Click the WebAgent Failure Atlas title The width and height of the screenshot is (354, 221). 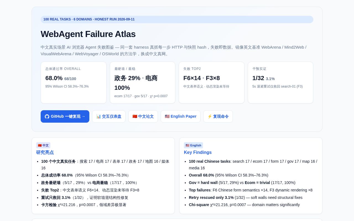(x=88, y=34)
